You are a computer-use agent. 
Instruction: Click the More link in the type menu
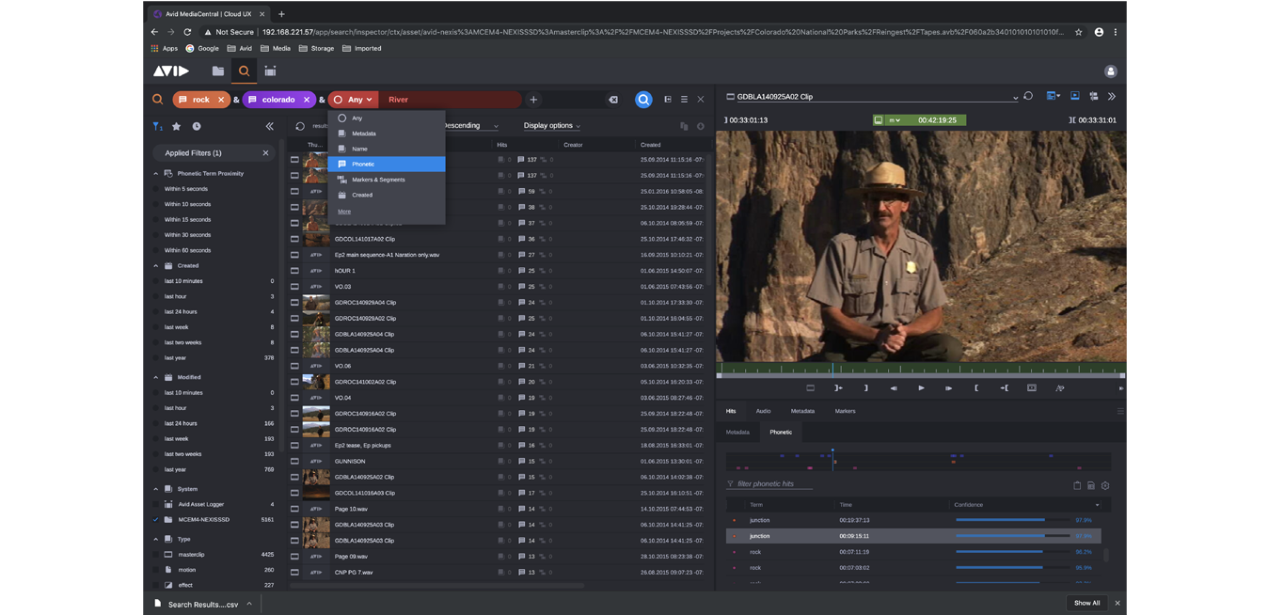344,212
